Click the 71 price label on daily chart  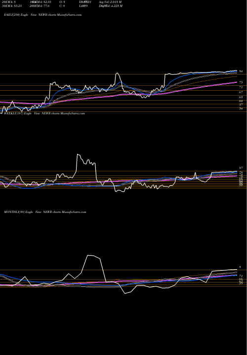pos(241,87)
